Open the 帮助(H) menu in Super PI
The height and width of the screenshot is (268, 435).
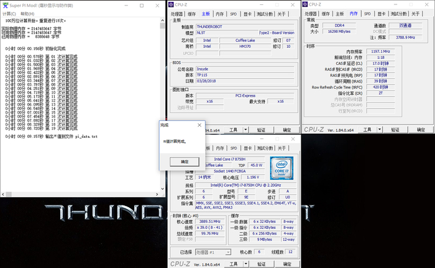click(x=27, y=14)
